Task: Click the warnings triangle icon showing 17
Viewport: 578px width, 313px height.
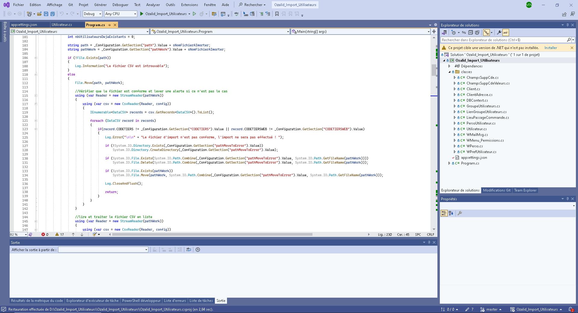Action: click(x=57, y=235)
